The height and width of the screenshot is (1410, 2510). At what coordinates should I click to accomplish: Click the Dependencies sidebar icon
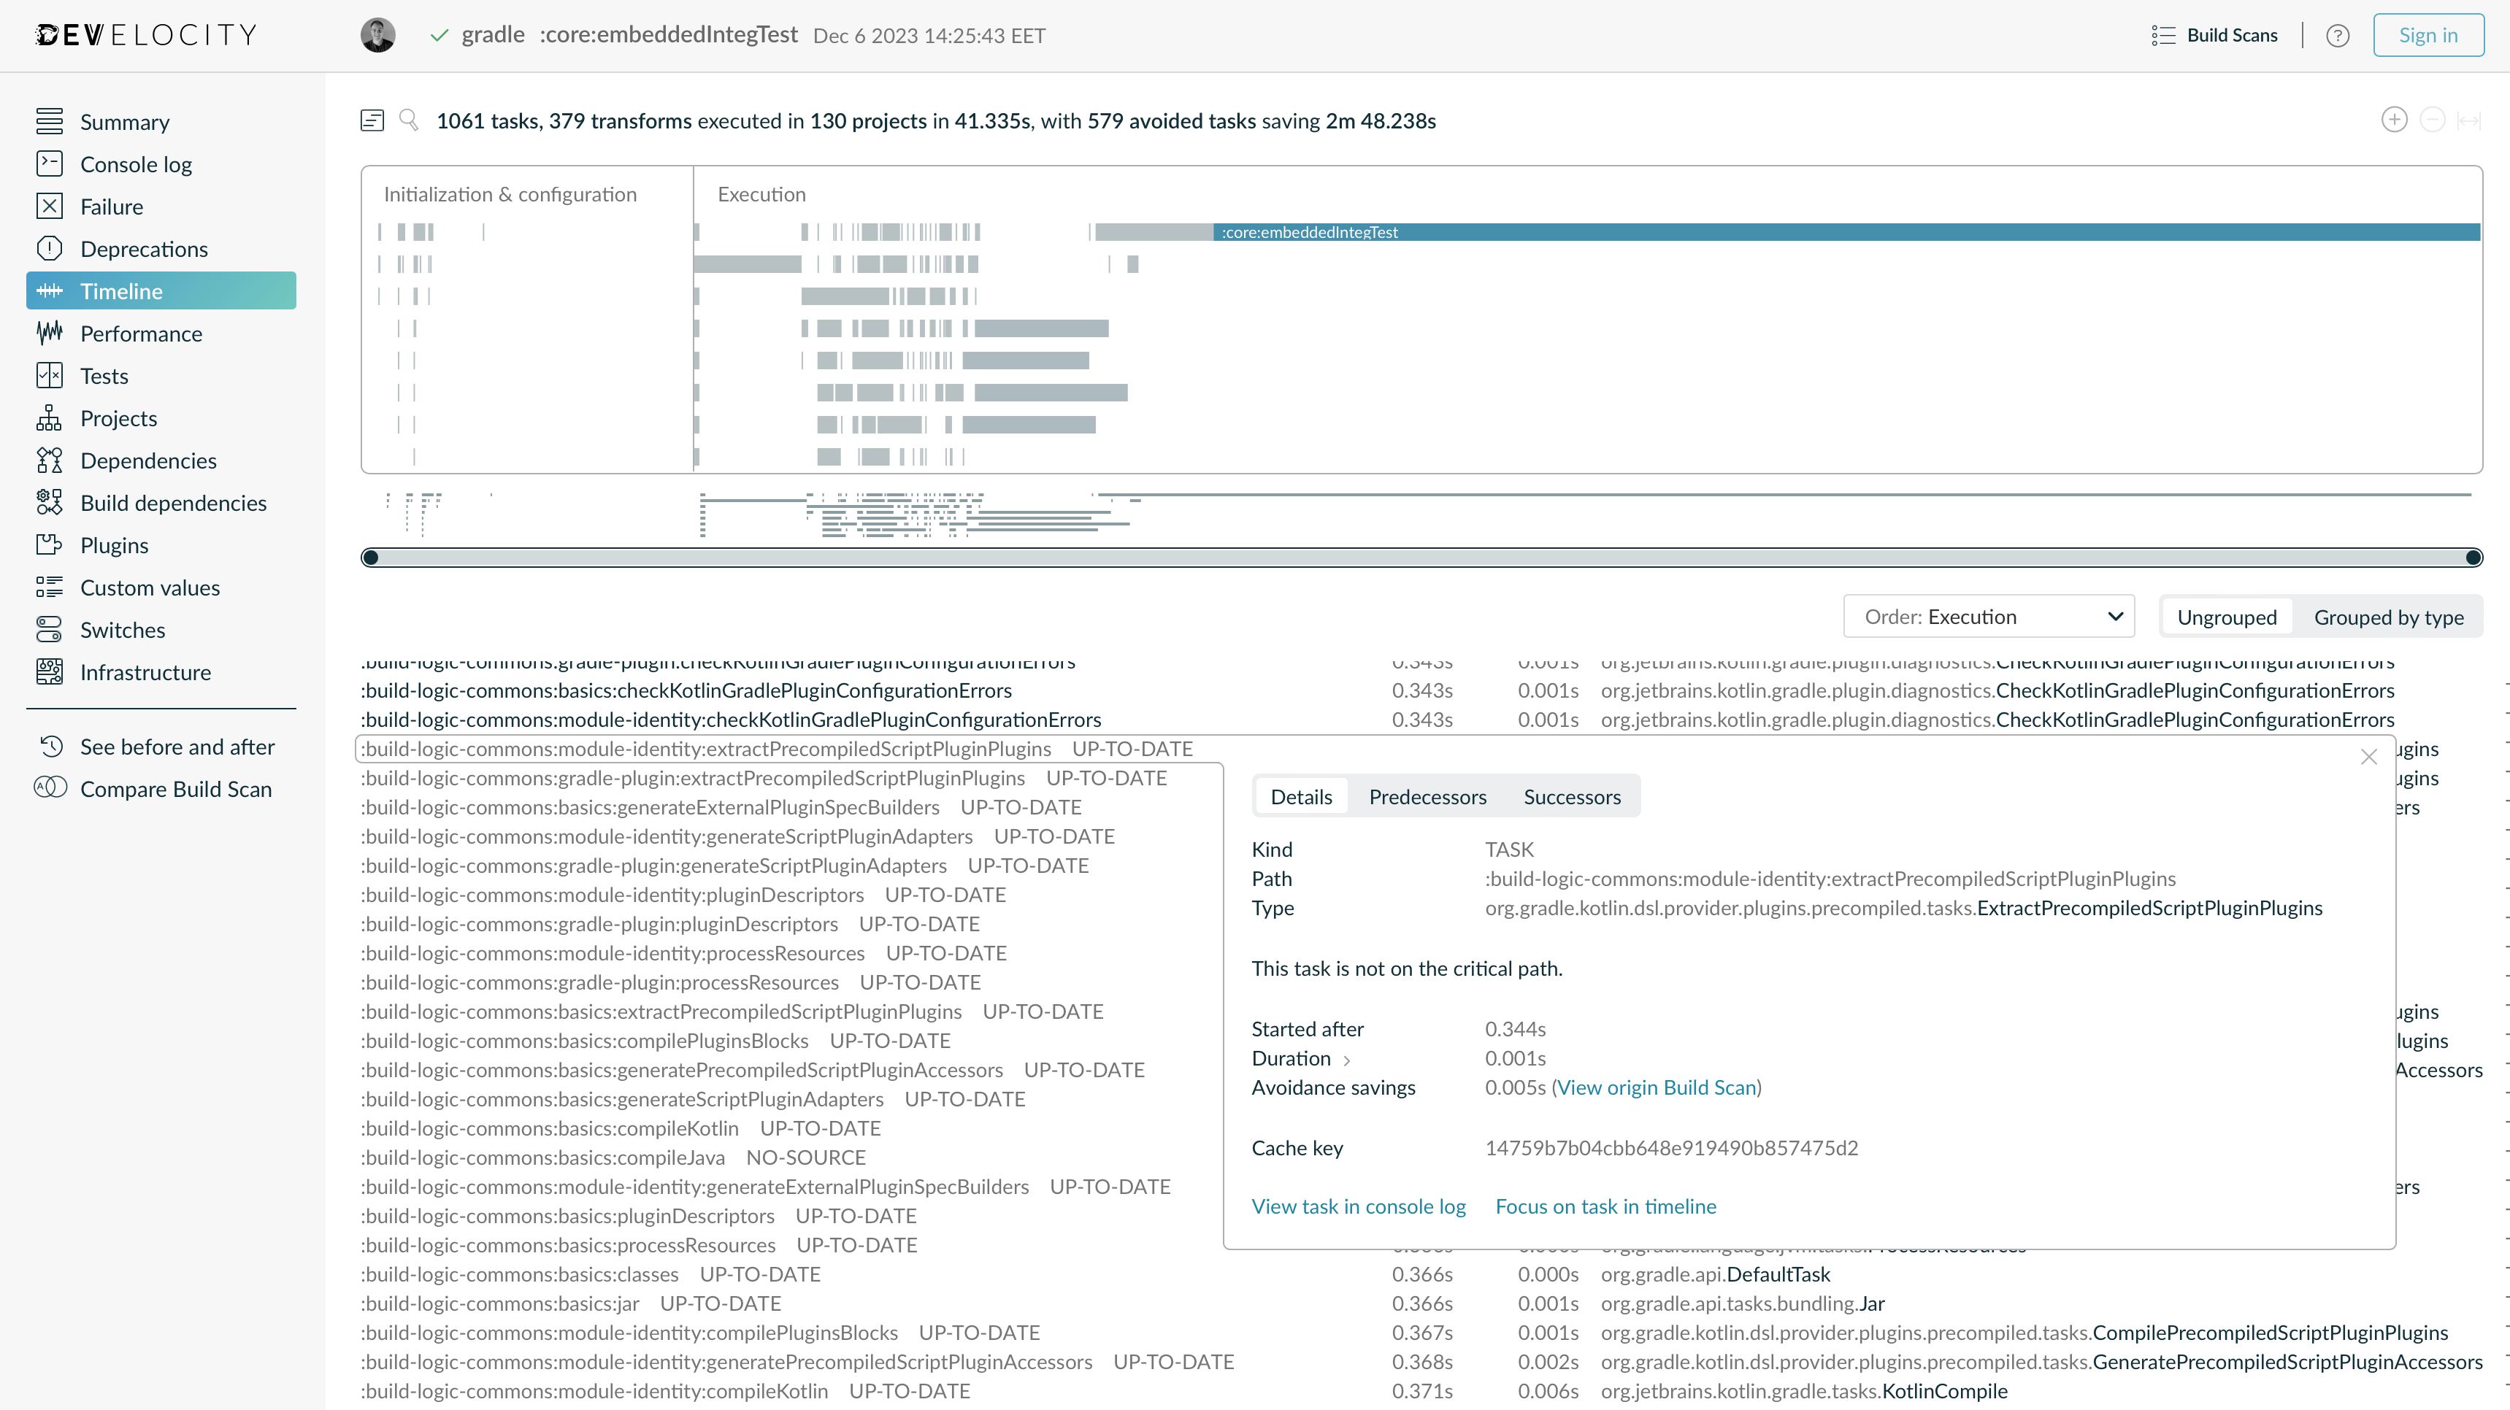[50, 460]
